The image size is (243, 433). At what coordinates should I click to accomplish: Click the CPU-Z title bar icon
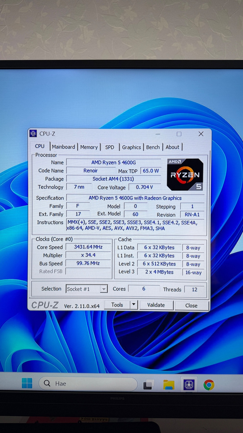[x=33, y=134]
